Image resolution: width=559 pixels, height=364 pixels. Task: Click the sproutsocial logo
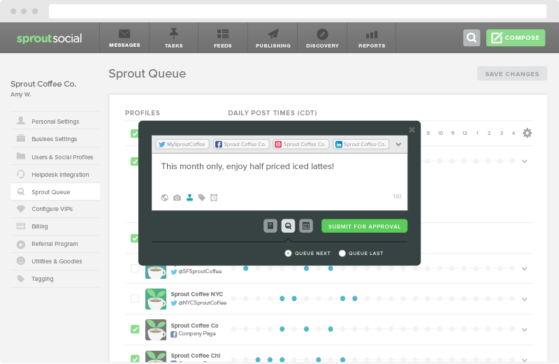(49, 38)
